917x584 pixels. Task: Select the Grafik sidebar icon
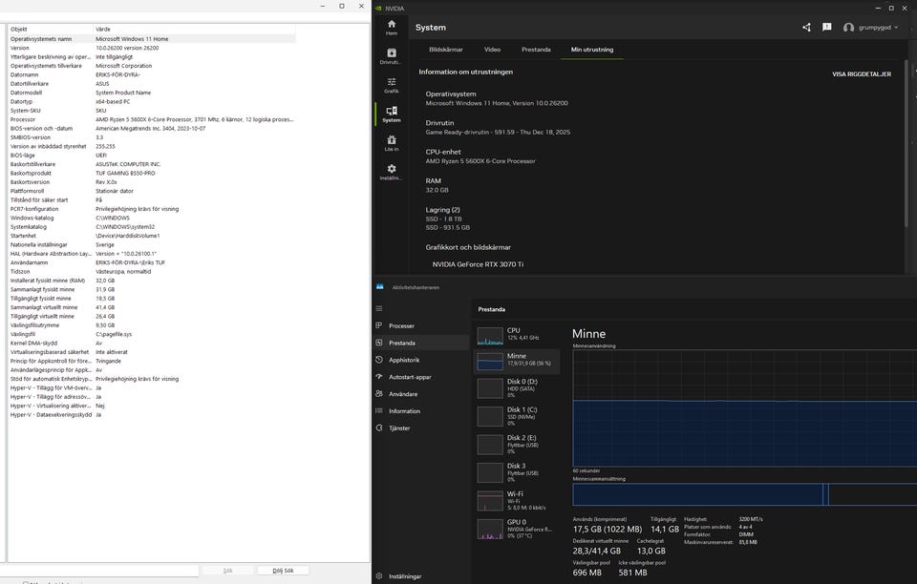391,85
